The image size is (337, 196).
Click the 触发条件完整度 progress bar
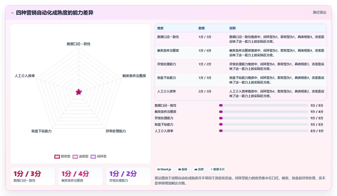(x=264, y=112)
